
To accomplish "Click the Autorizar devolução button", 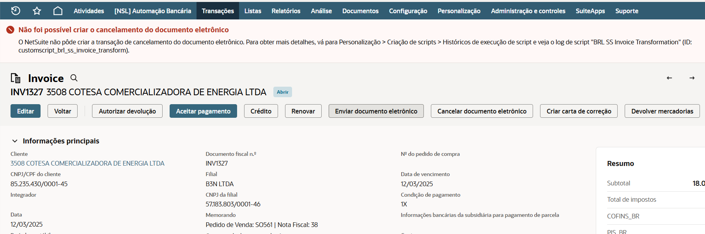I will click(x=127, y=111).
